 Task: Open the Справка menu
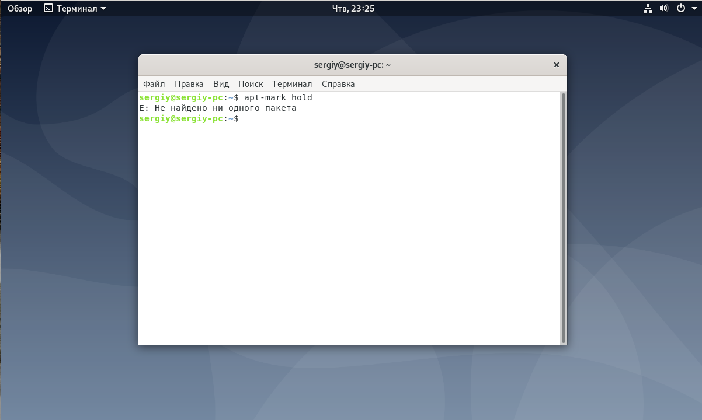coord(338,84)
